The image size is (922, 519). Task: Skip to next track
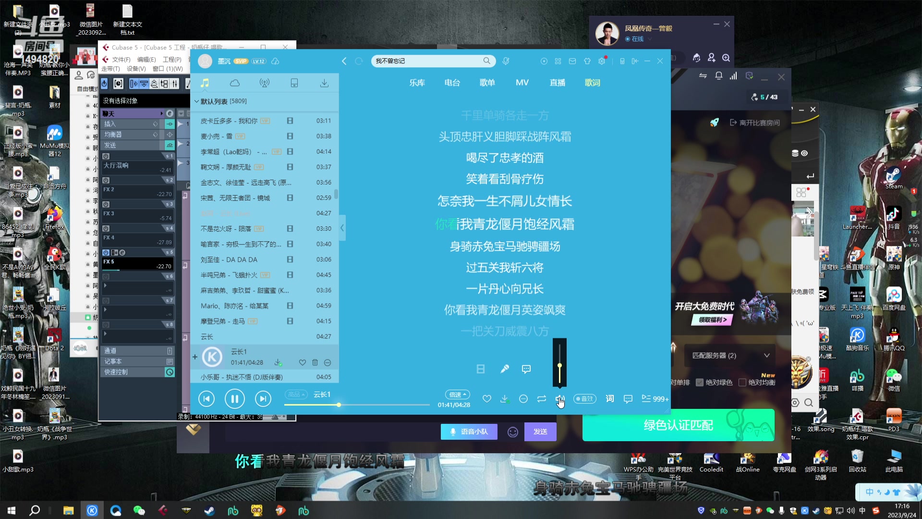pos(263,398)
